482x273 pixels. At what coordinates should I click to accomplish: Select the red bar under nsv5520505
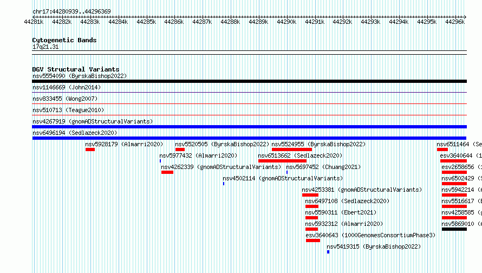point(180,149)
